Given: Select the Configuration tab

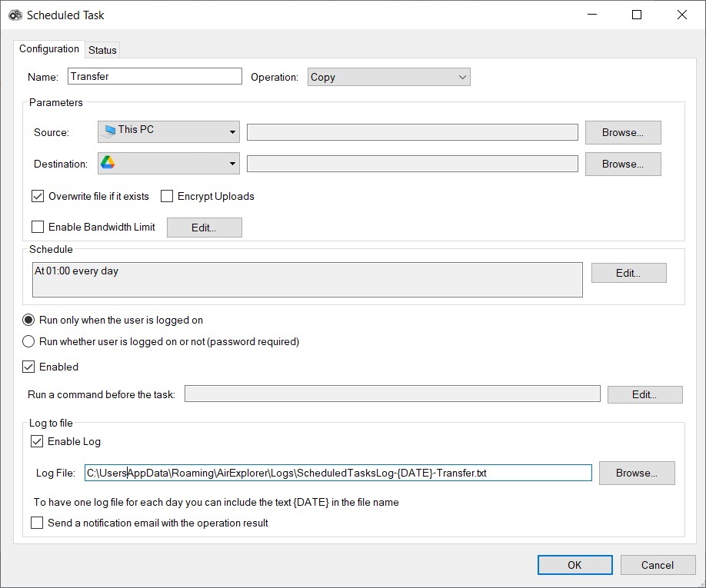Looking at the screenshot, I should (48, 48).
